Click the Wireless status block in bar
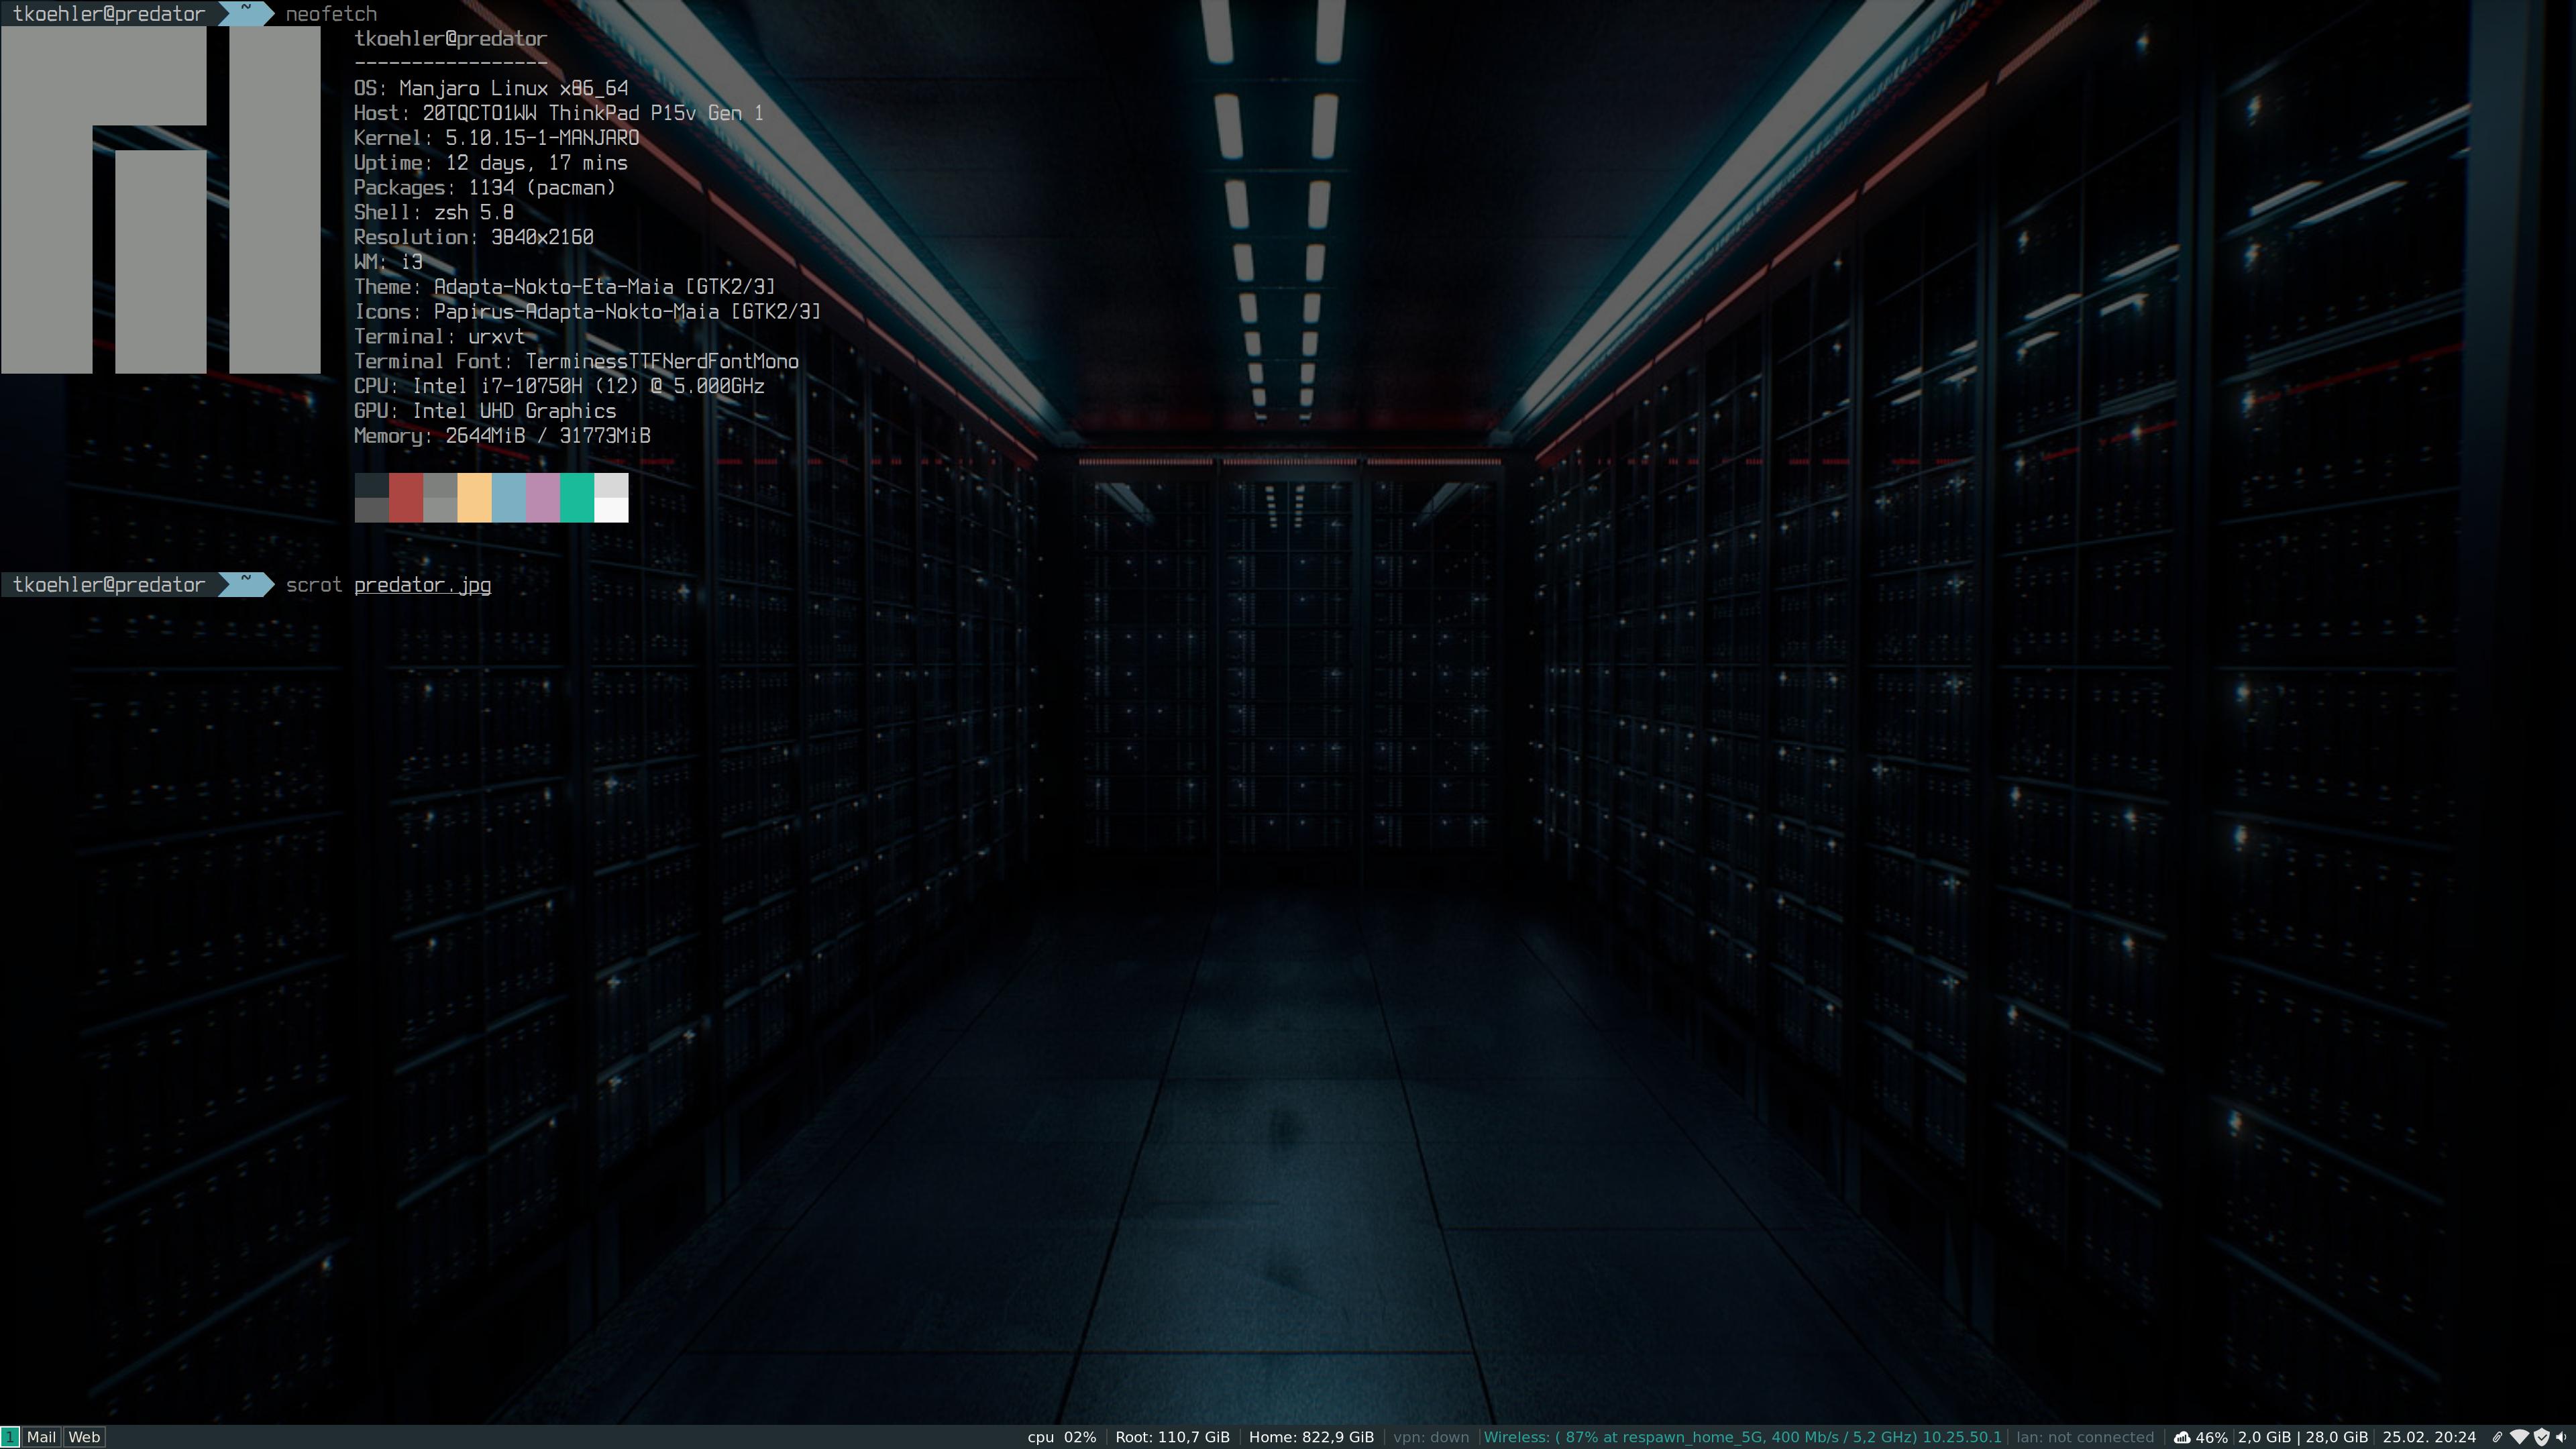The image size is (2576, 1449). coord(1742,1437)
